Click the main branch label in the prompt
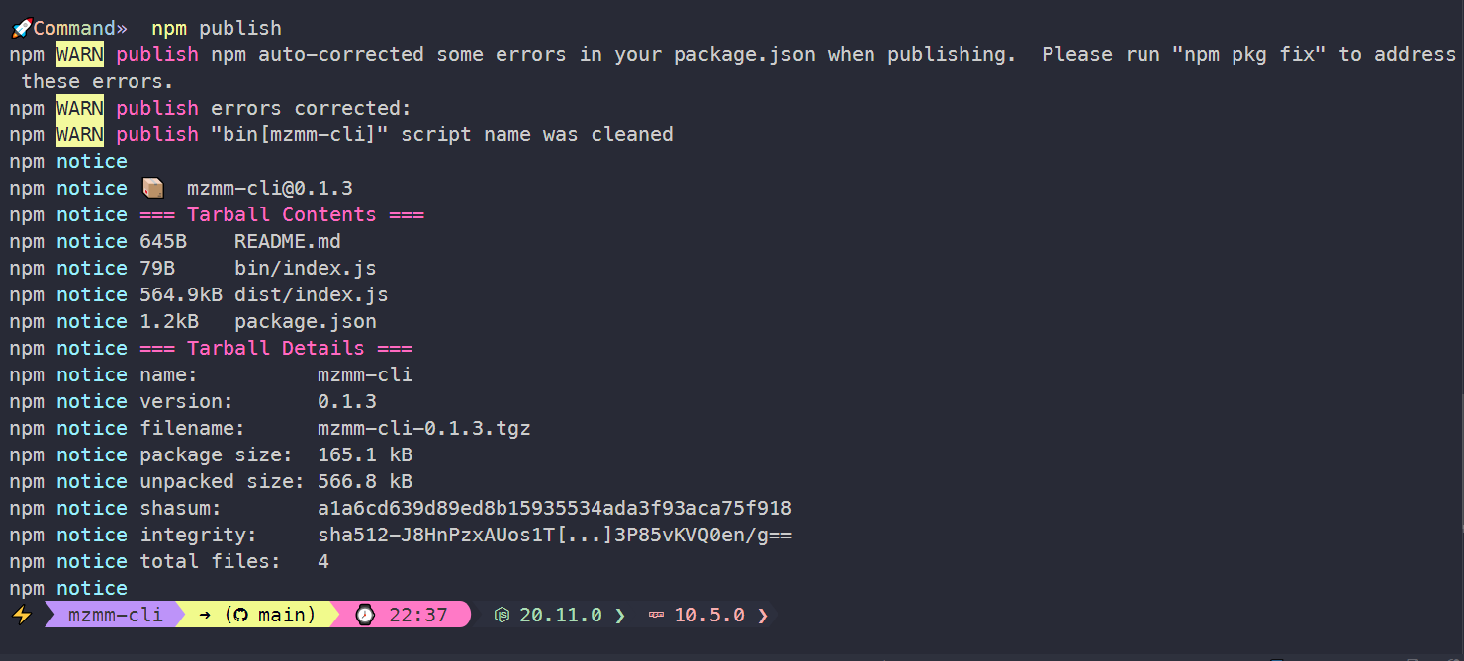 (x=281, y=615)
